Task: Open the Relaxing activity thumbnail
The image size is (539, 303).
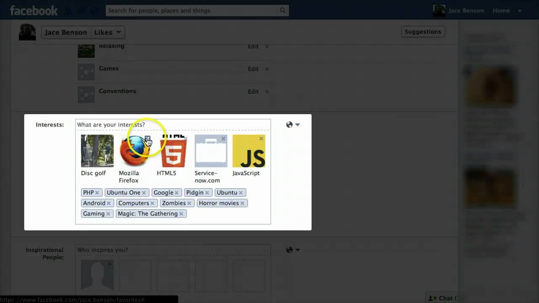Action: [86, 50]
